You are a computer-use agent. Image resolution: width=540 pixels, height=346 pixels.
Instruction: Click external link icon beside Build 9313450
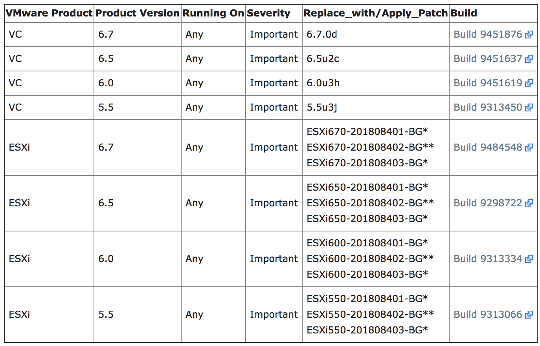pyautogui.click(x=529, y=108)
